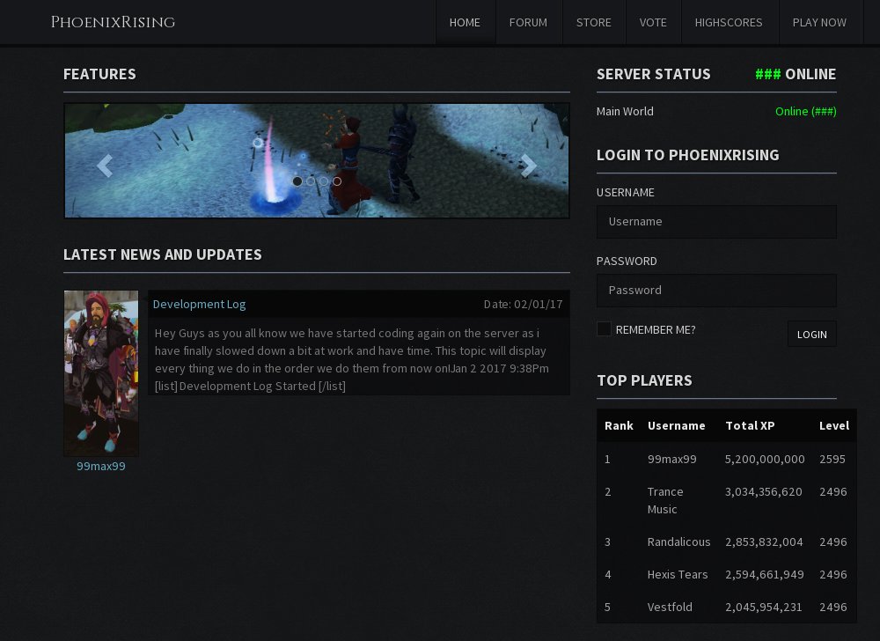The image size is (880, 641).
Task: Select the fourth carousel indicator dot
Action: [337, 181]
